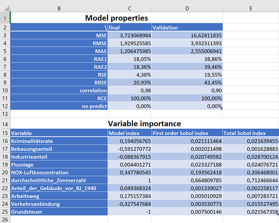Screen dimensions: 279x223
Task: Select the NOX-Luftkonzentration variable cell
Action: [x=59, y=172]
